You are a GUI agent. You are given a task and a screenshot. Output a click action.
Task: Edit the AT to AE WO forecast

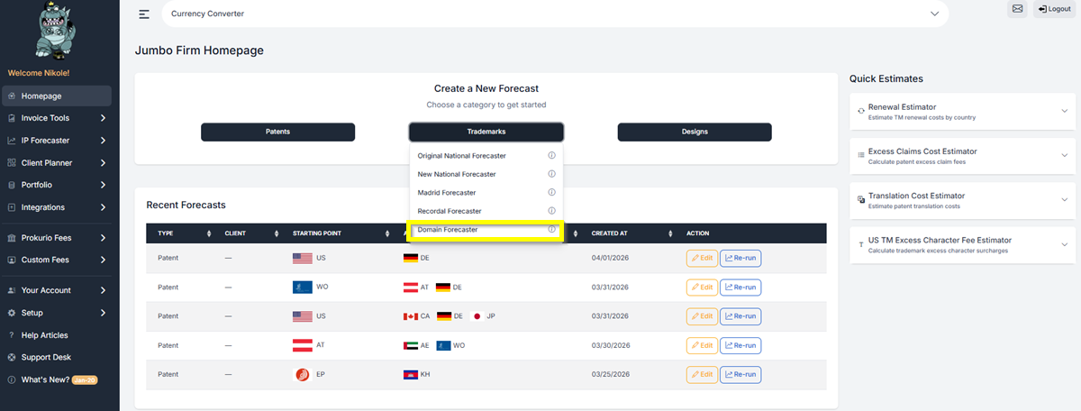tap(702, 345)
